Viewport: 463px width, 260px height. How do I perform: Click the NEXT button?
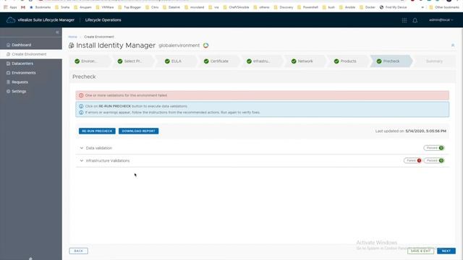click(446, 251)
